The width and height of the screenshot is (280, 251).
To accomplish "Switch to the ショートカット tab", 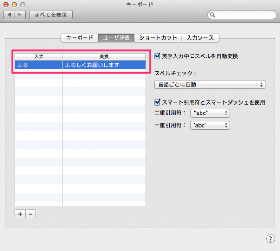I will coord(158,38).
